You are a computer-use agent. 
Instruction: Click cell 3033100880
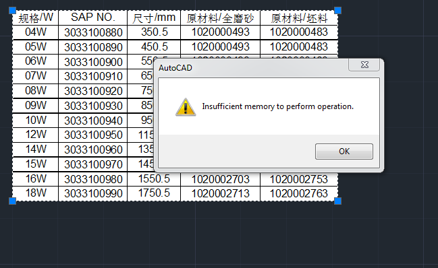(x=93, y=32)
